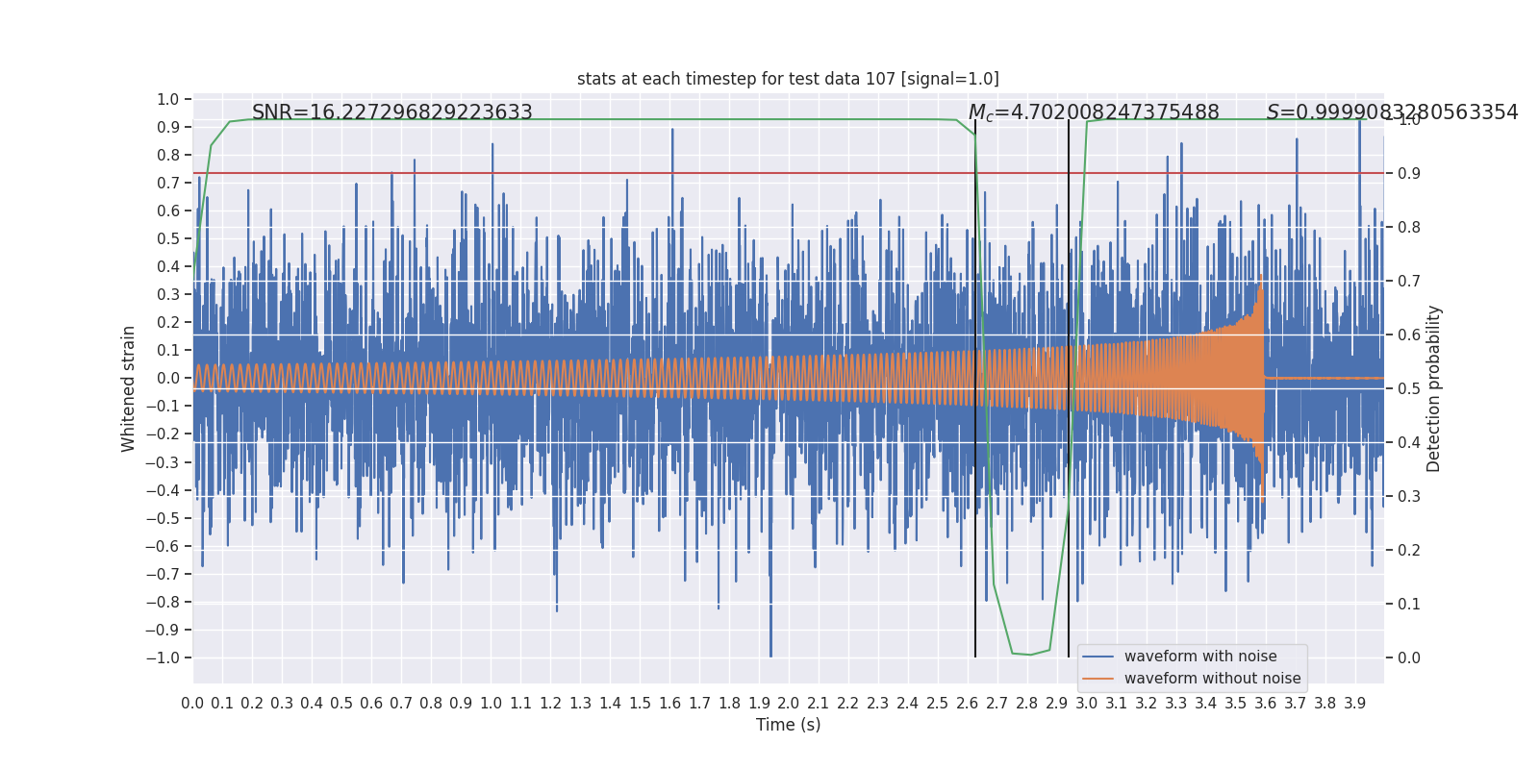This screenshot has height=769, width=1539.
Task: Click the −0.9 Whitened strain tick label
Action: pyautogui.click(x=163, y=631)
